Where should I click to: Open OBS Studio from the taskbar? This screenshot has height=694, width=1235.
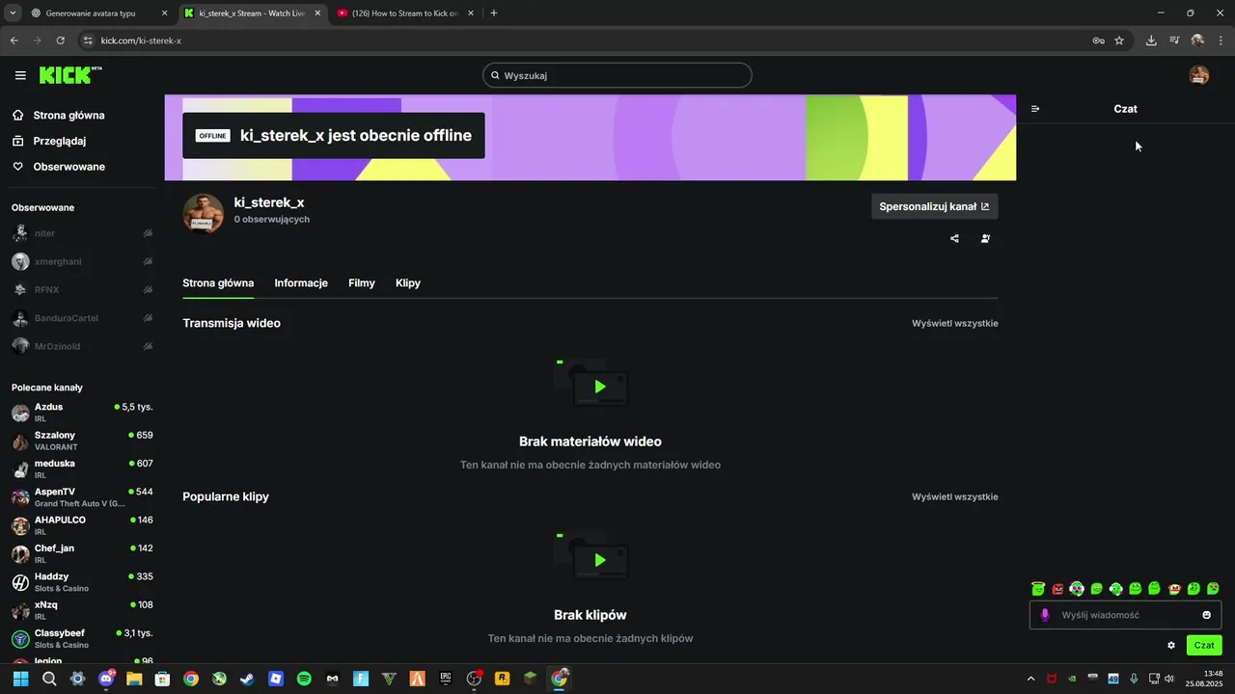tap(474, 679)
